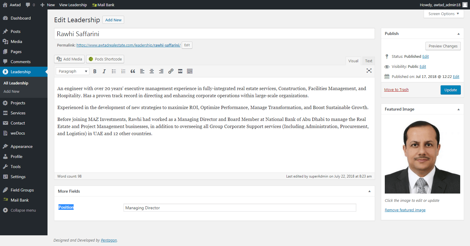The width and height of the screenshot is (470, 246).
Task: Open Tools menu
Action: click(x=24, y=167)
